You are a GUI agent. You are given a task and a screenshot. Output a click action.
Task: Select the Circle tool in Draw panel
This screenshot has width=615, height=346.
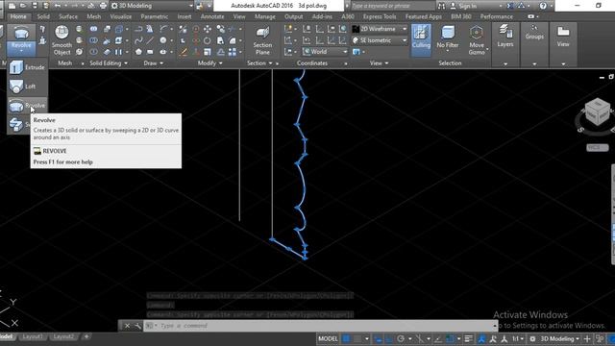(162, 40)
